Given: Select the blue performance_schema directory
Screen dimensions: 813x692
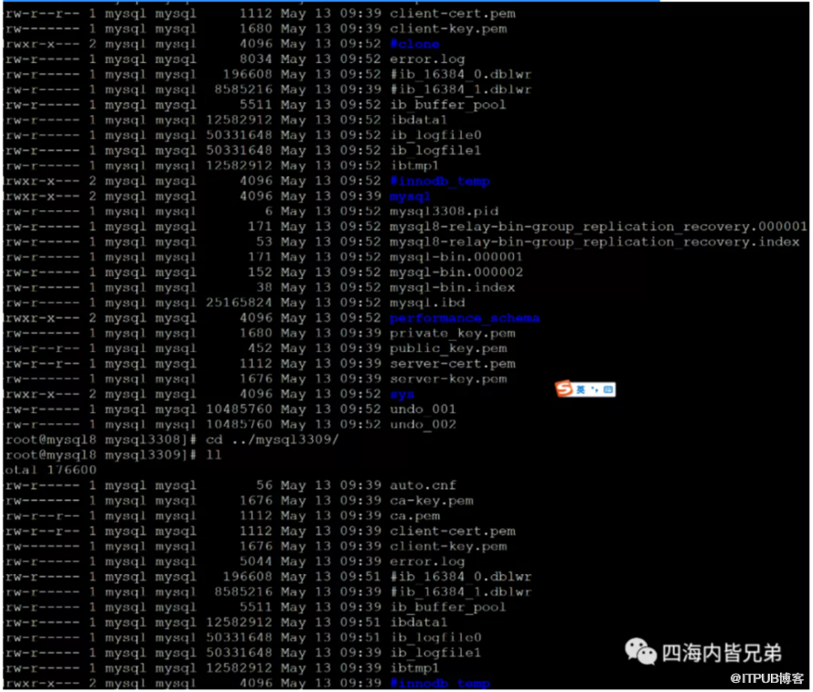Looking at the screenshot, I should [464, 318].
